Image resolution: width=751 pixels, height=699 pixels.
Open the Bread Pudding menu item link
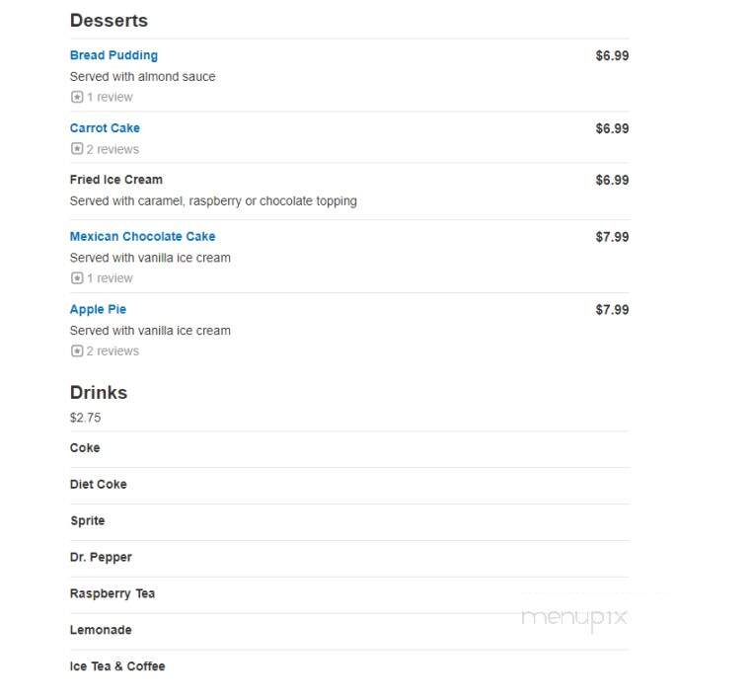coord(113,55)
